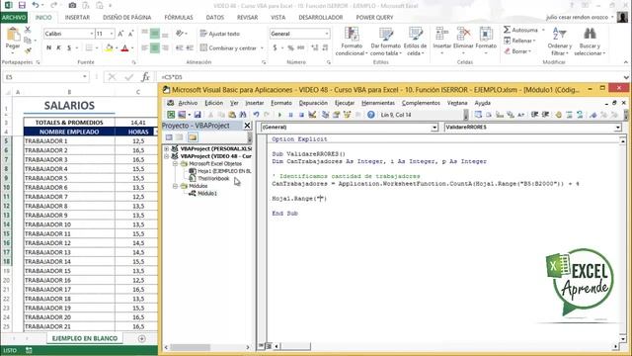
Task: Open the Insertar menu in VBA editor
Action: coord(255,103)
